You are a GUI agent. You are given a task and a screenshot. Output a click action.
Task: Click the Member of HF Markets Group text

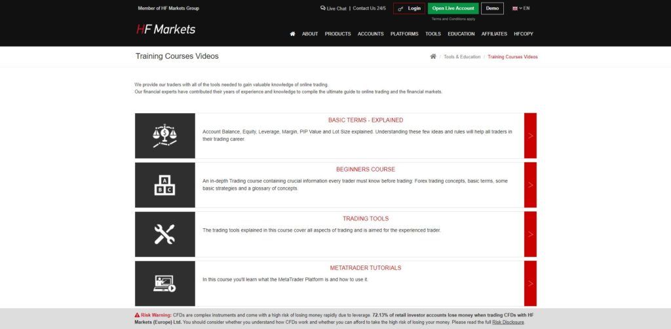(x=168, y=8)
